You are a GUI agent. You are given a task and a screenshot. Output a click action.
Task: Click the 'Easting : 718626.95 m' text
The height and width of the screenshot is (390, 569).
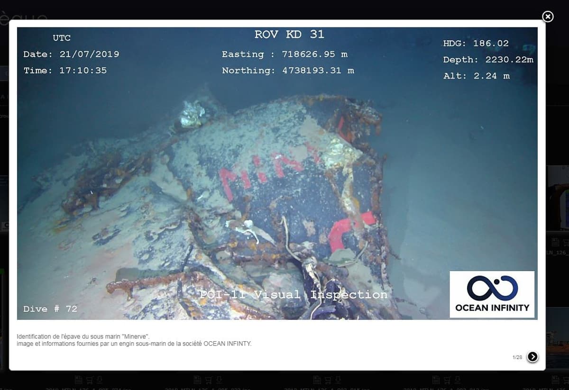(285, 54)
